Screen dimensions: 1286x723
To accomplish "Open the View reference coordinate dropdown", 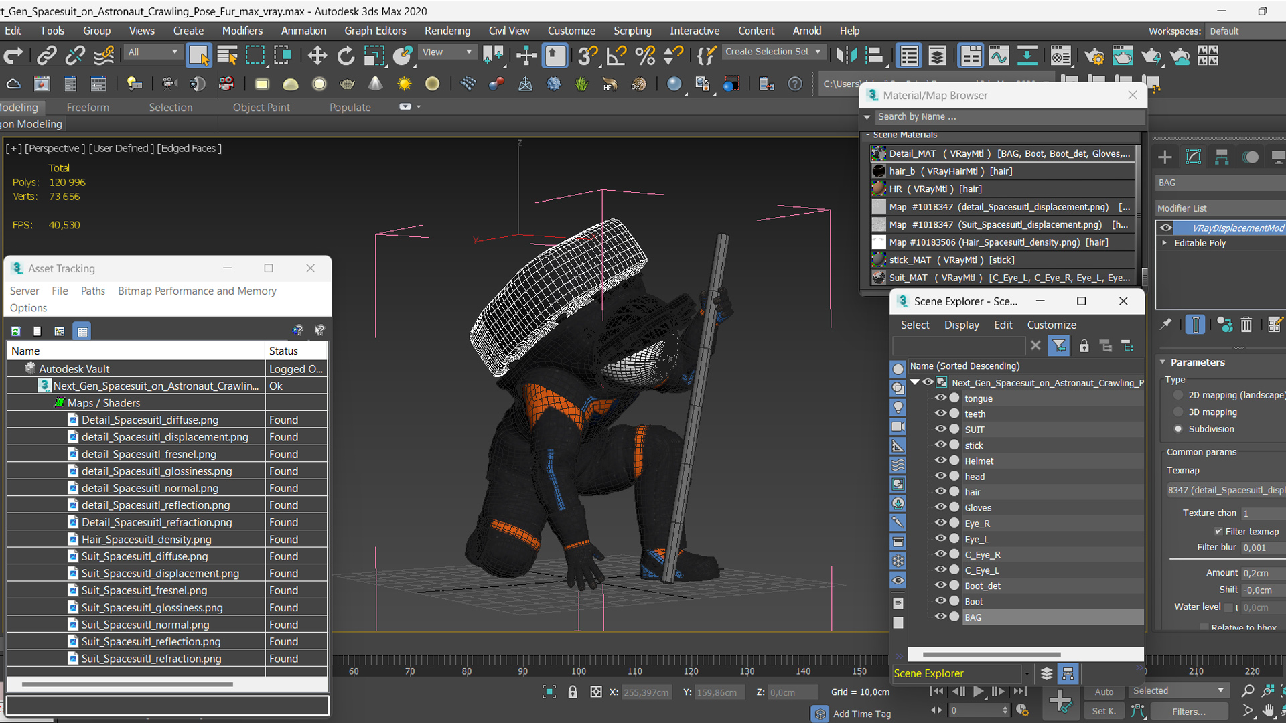I will pos(447,52).
